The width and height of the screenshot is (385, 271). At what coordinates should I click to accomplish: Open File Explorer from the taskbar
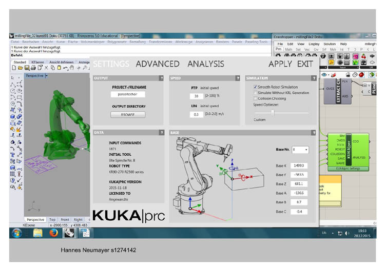[38, 233]
